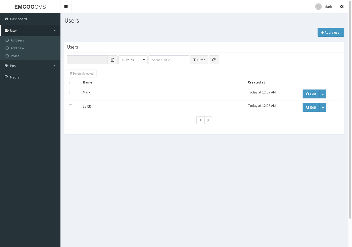Click the calendar date picker icon

112,60
